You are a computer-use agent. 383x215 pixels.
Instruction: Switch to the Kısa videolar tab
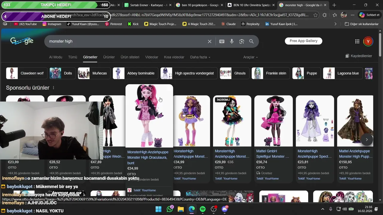(x=174, y=57)
